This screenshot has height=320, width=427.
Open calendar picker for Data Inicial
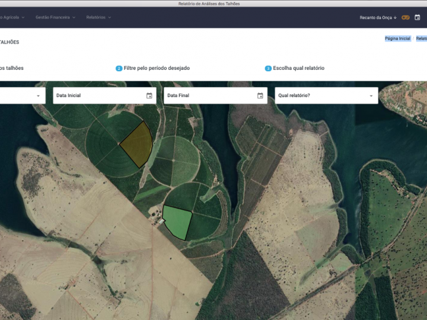(149, 95)
